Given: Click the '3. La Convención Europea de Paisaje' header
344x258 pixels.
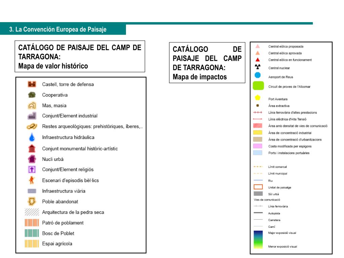Looking at the screenshot, I should click(x=58, y=30).
